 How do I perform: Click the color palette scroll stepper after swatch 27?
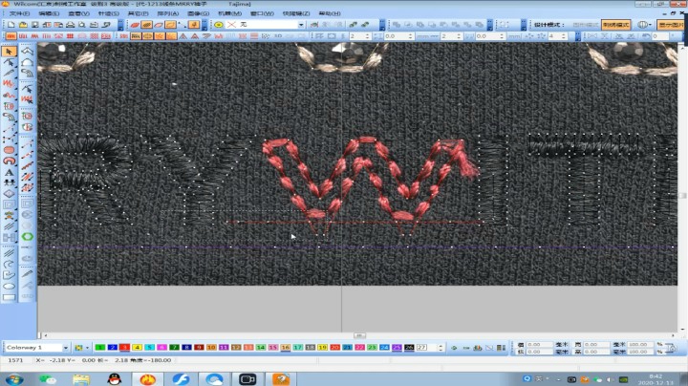[441, 348]
